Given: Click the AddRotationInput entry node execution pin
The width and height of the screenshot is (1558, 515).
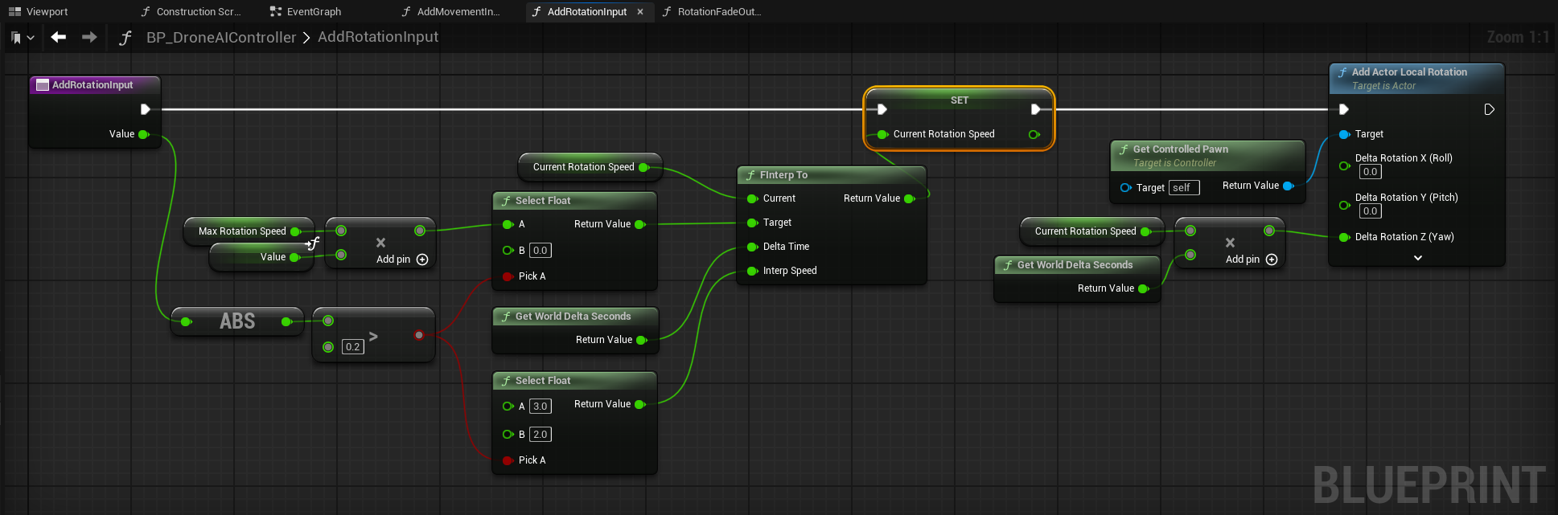Looking at the screenshot, I should pos(146,109).
